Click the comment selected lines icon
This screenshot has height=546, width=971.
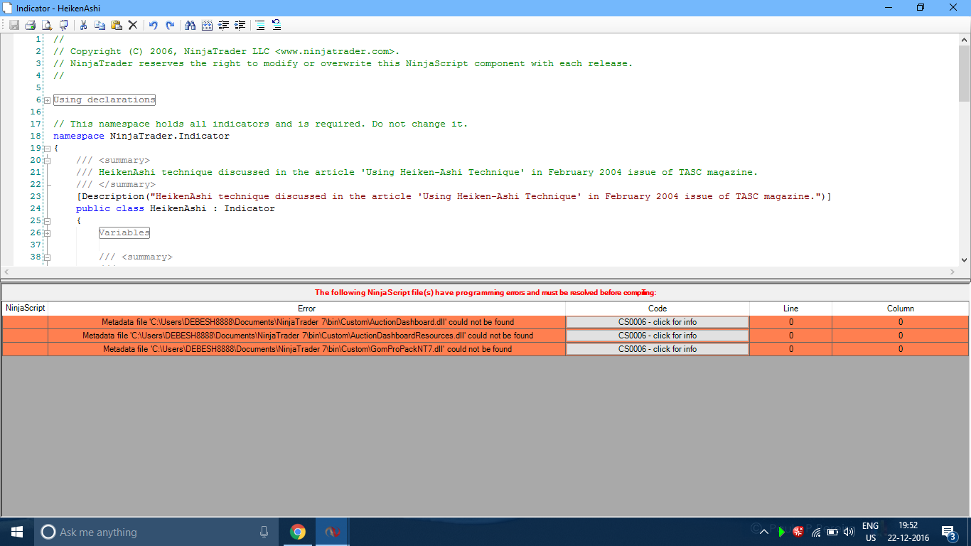260,25
